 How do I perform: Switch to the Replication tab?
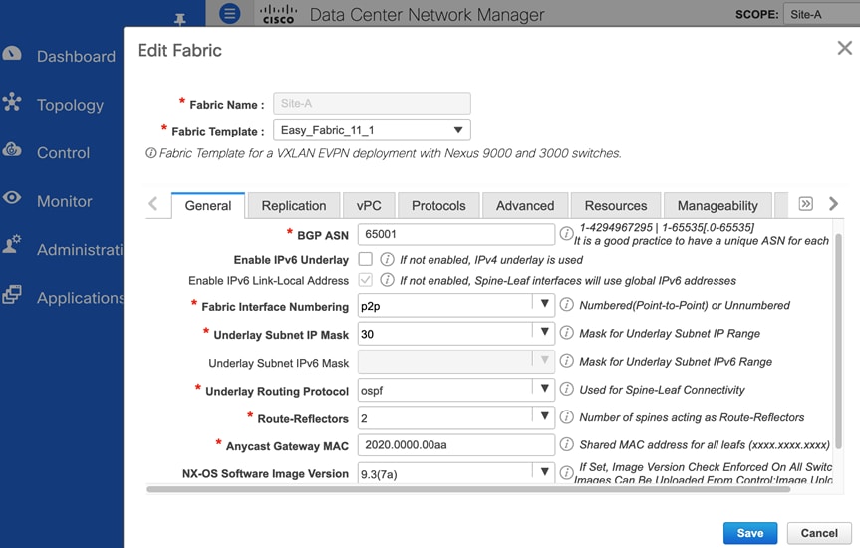294,205
